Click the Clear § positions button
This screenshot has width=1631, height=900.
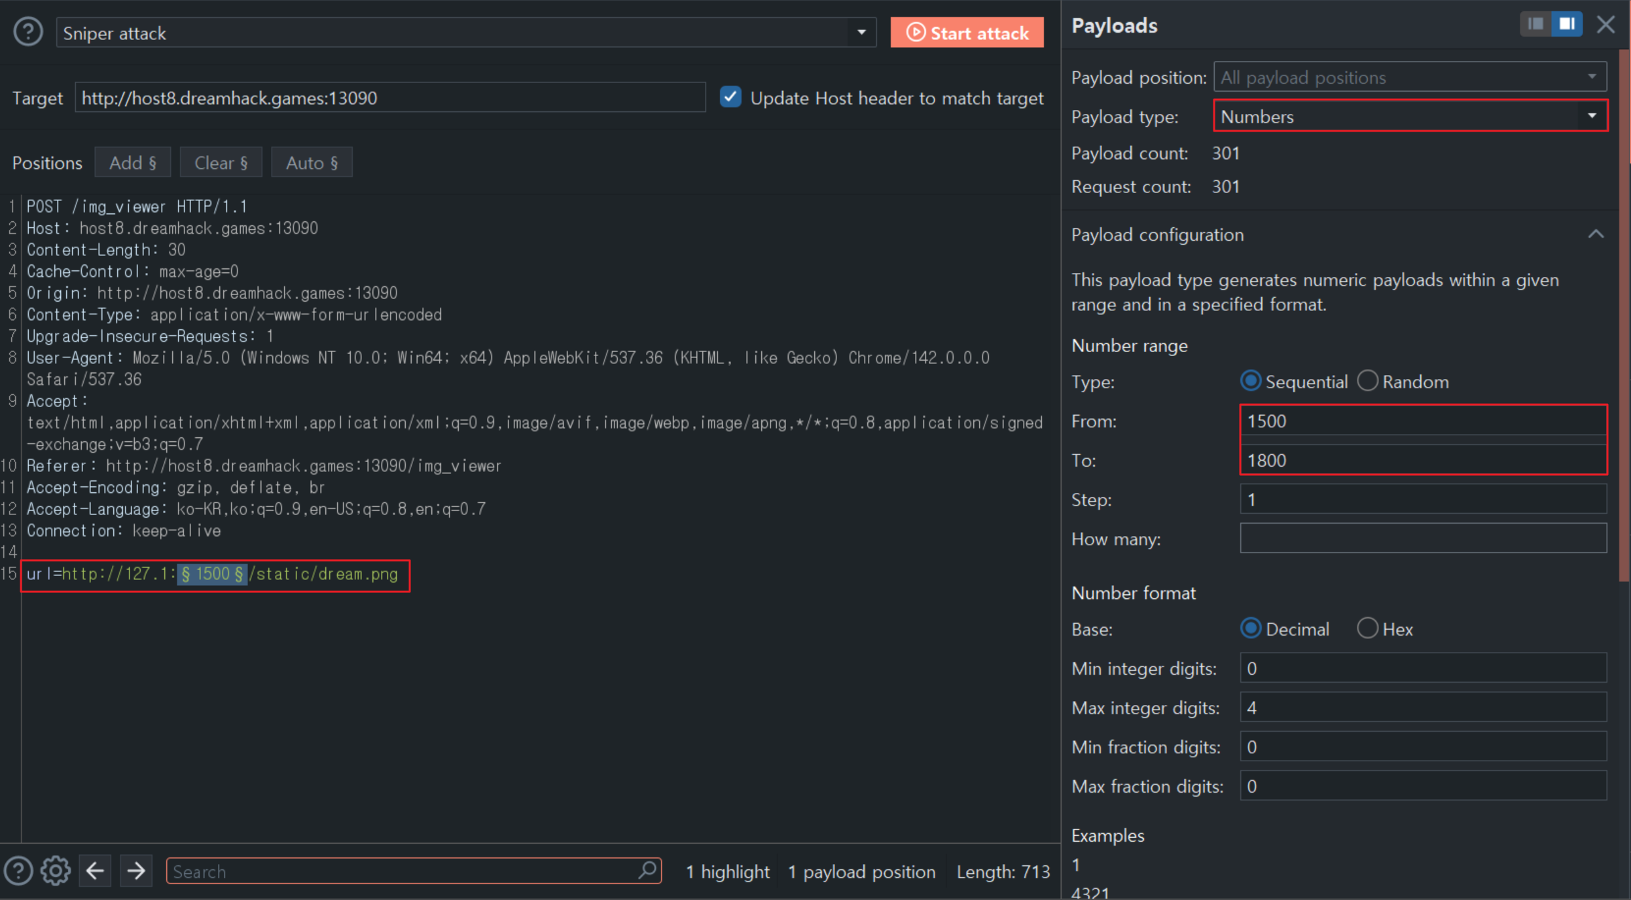click(x=221, y=162)
